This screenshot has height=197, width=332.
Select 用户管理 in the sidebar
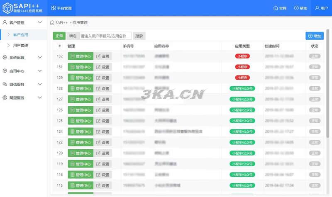tap(20, 45)
